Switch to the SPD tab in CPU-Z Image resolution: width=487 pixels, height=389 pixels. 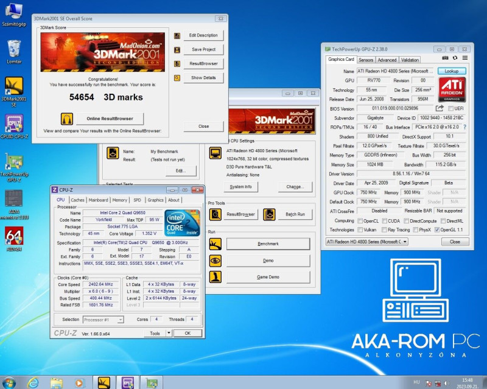point(137,200)
